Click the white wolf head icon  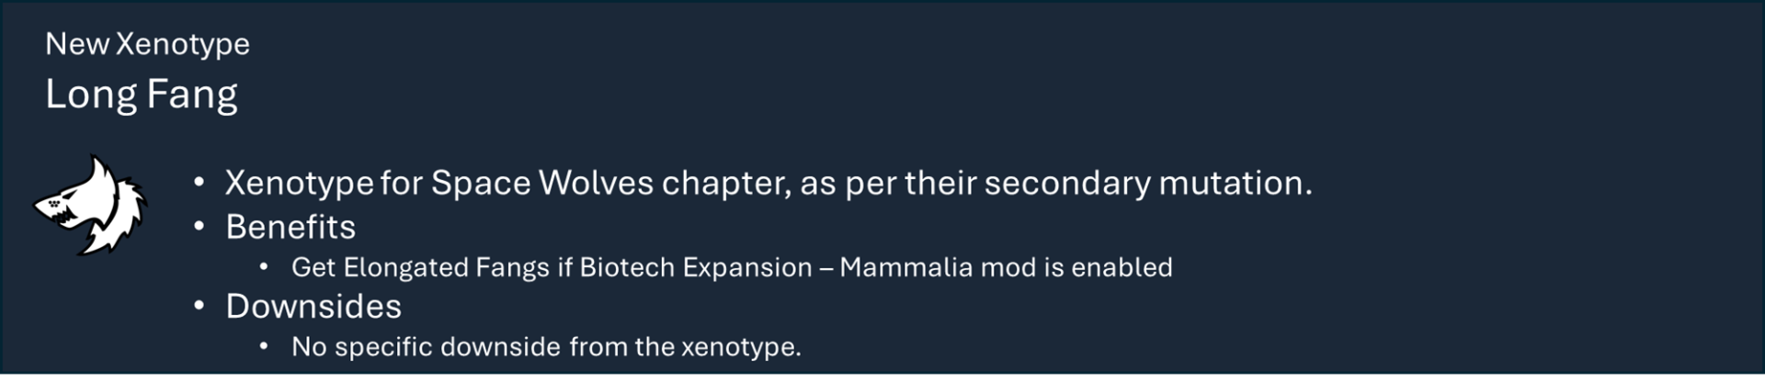92,206
